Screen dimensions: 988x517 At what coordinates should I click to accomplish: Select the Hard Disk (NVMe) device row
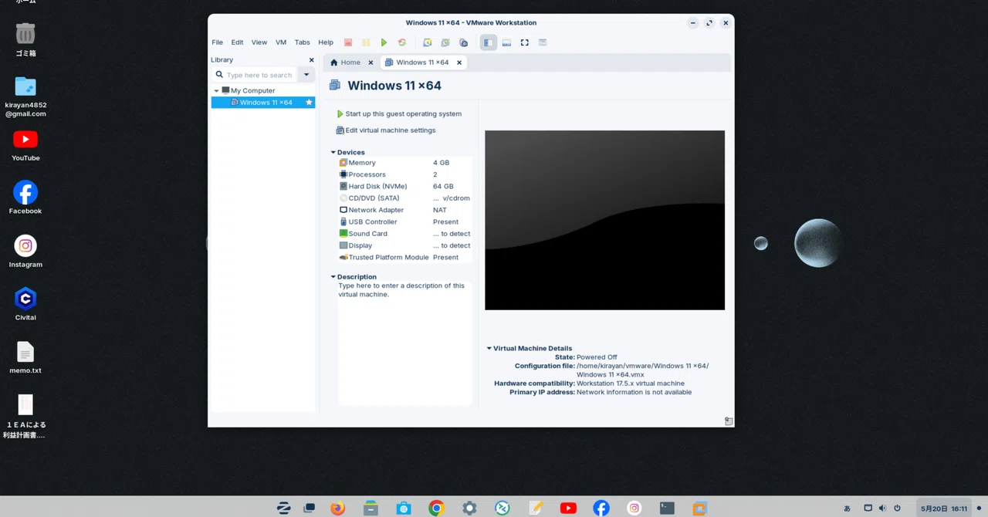pyautogui.click(x=404, y=186)
